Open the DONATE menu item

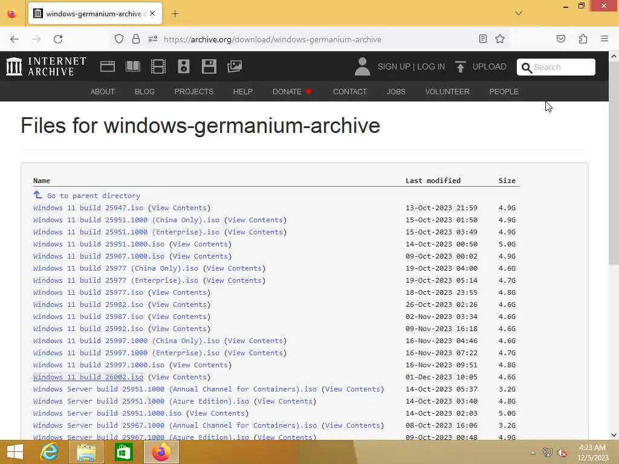tap(292, 92)
